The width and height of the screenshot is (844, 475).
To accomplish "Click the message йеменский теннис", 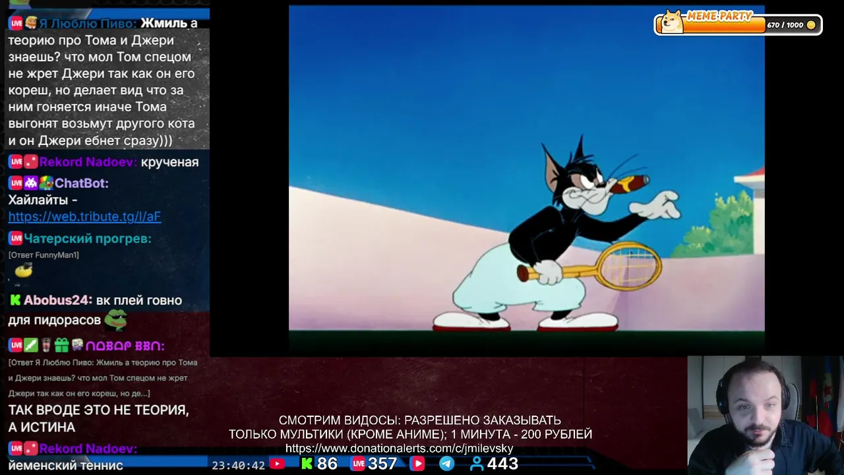I will [x=66, y=465].
